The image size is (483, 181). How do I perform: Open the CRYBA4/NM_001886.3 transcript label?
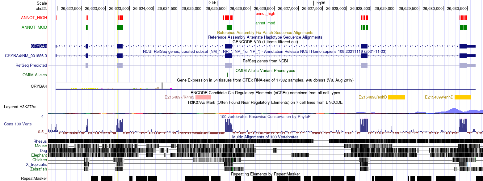[26, 56]
